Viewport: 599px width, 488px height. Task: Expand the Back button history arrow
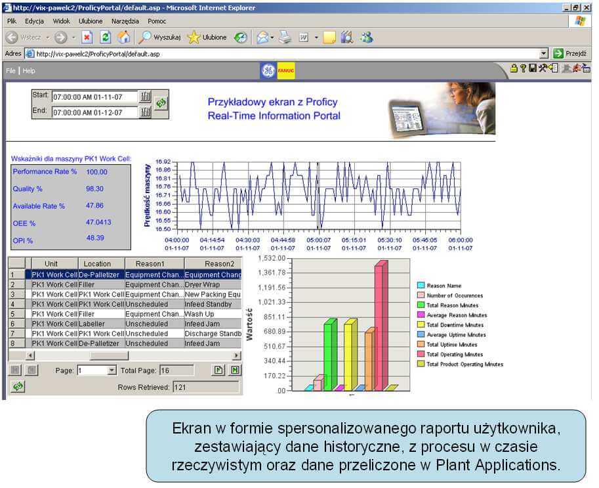point(48,37)
